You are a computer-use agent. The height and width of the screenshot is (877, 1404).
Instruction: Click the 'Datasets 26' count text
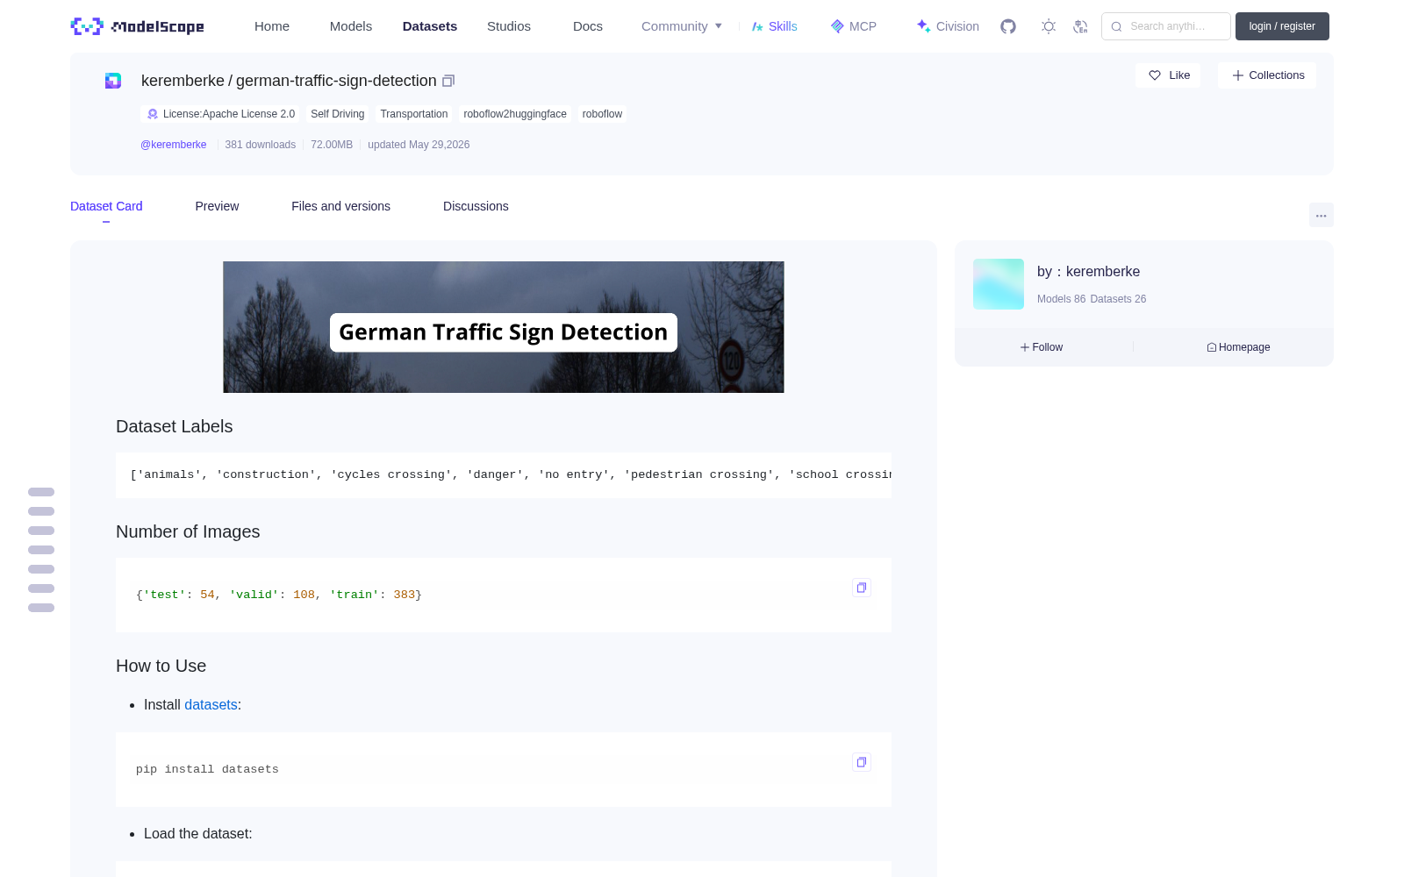coord(1118,299)
